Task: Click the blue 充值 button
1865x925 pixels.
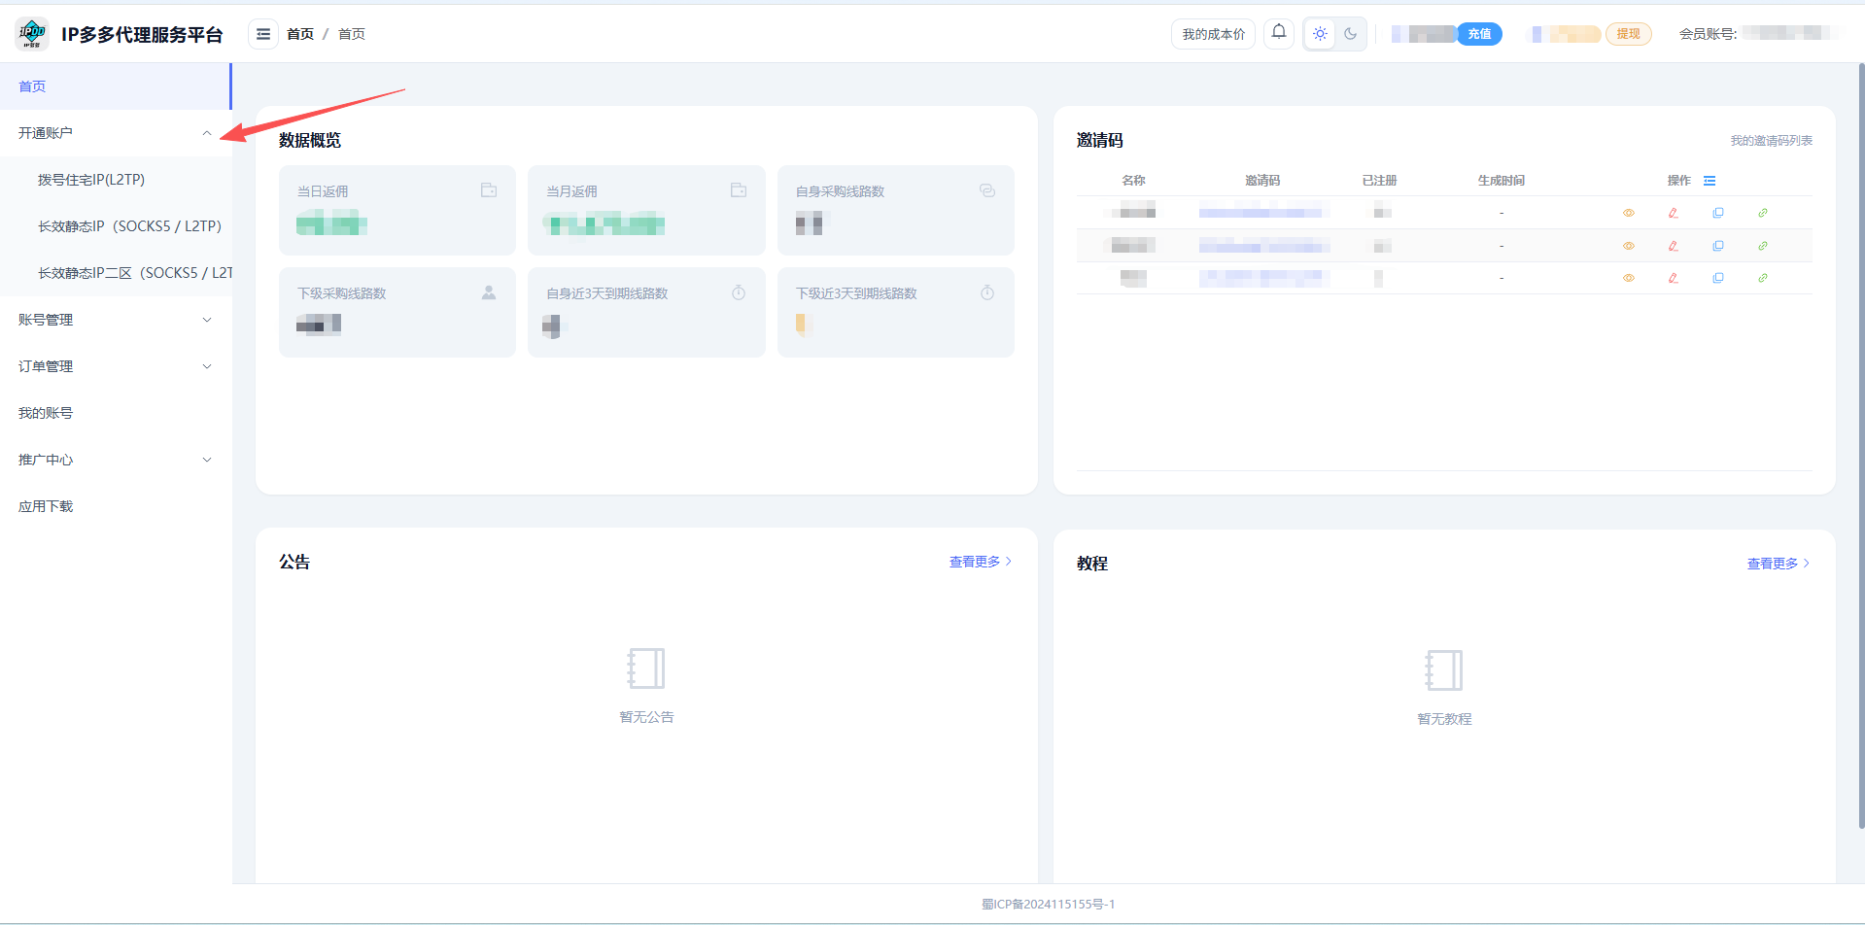Action: 1479,34
